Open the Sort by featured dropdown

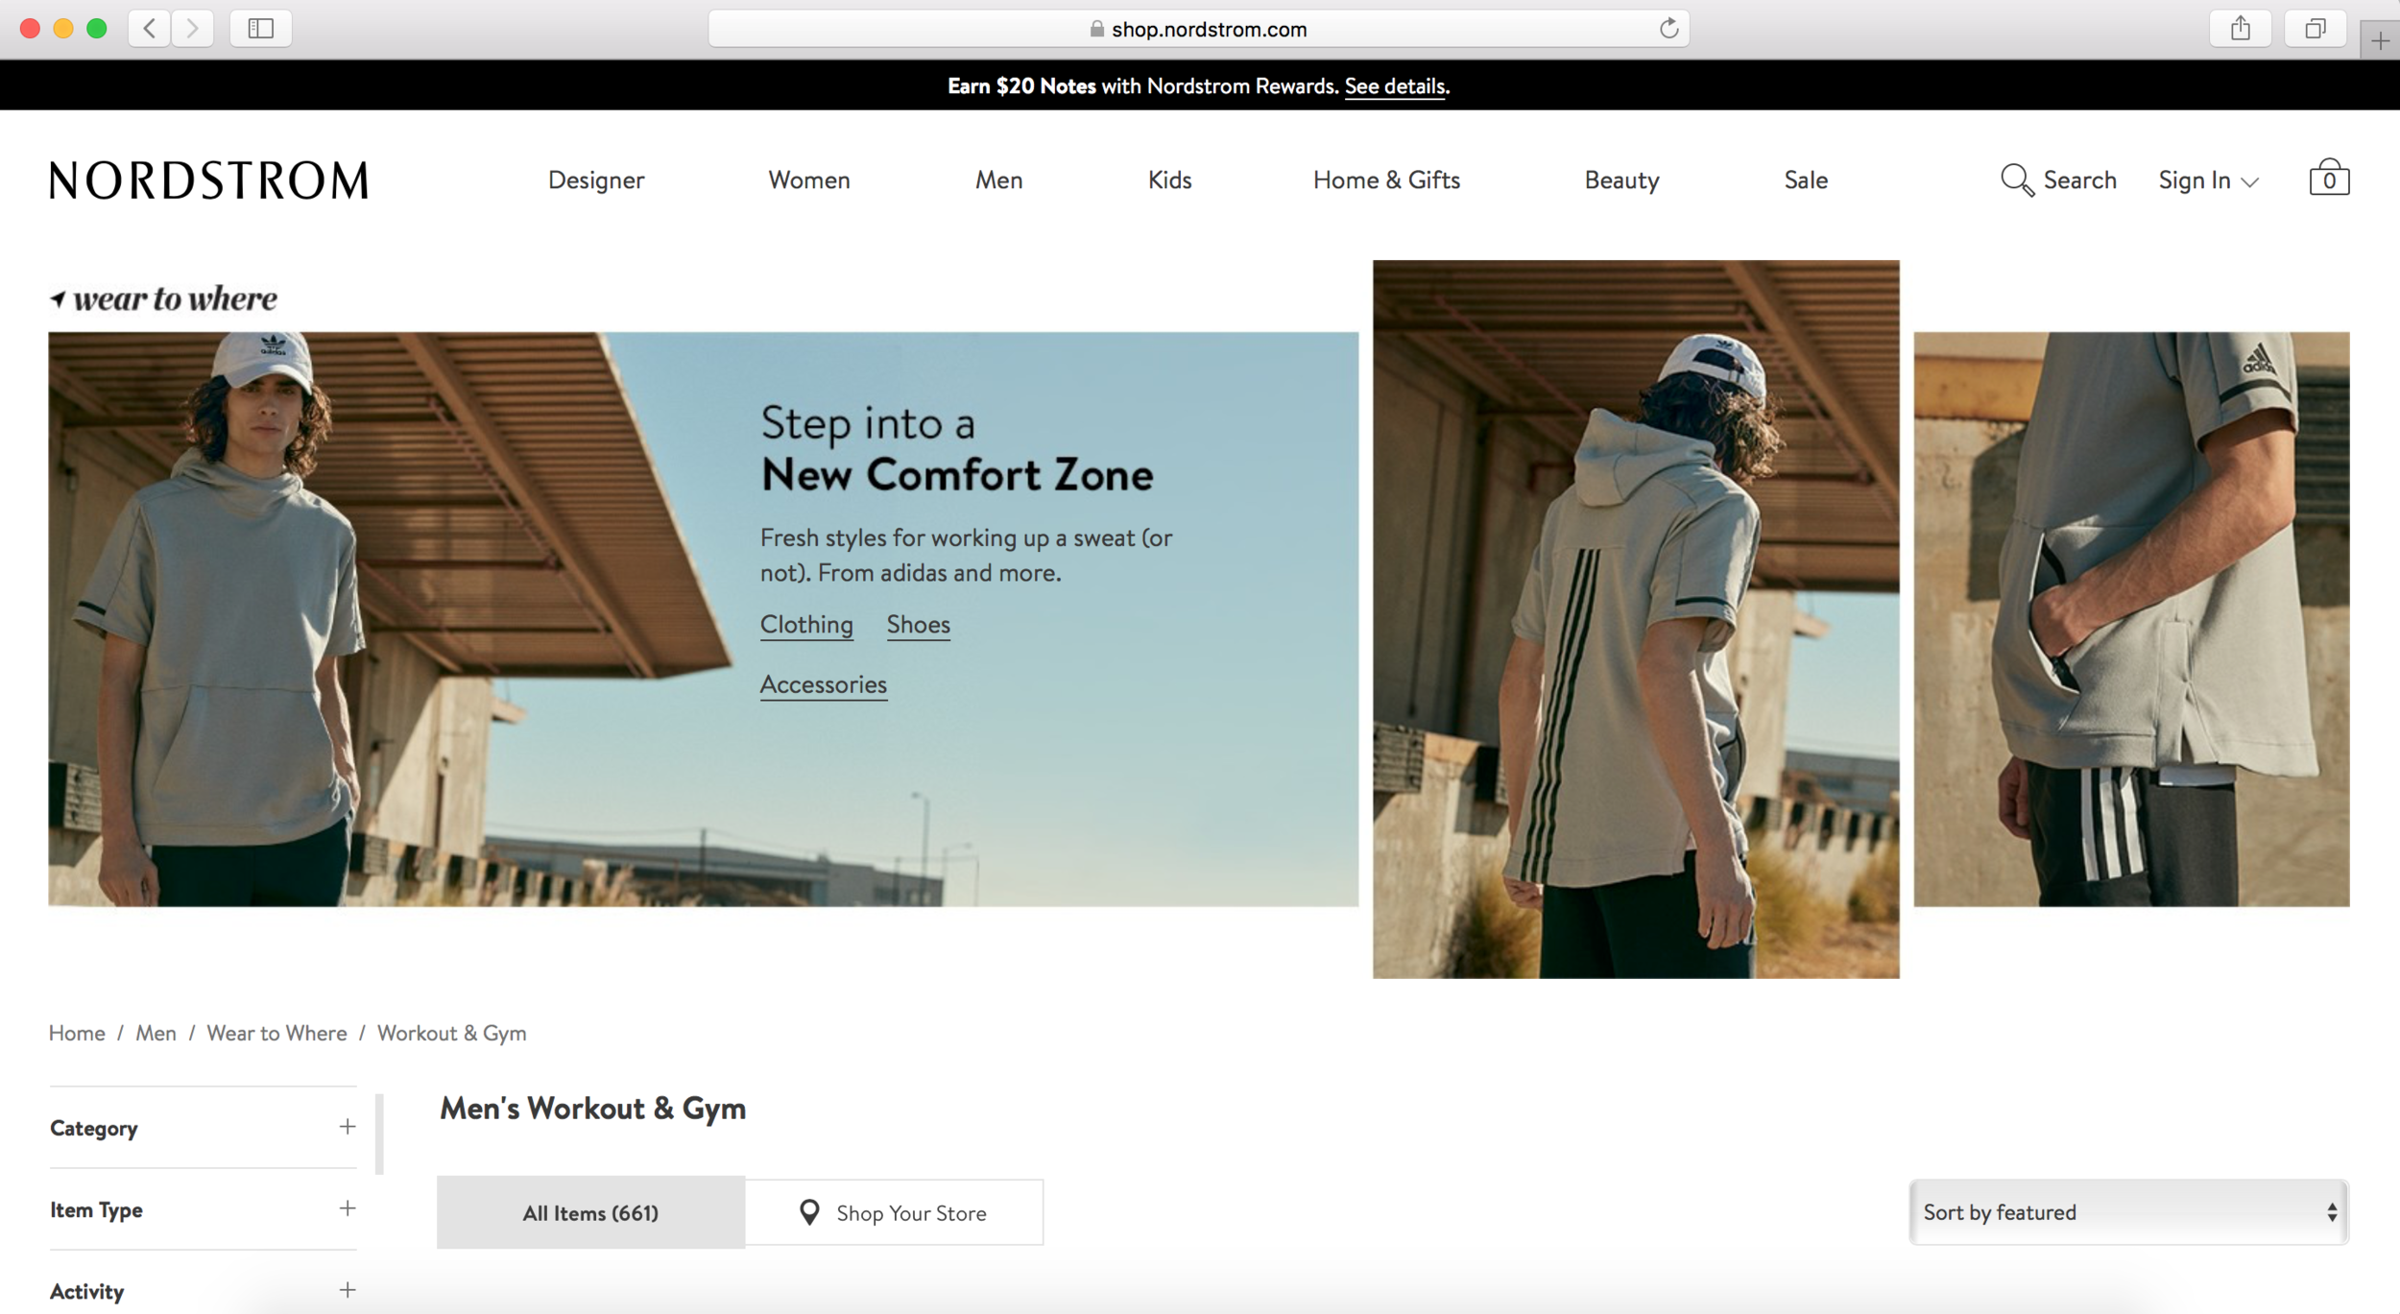click(x=2128, y=1212)
